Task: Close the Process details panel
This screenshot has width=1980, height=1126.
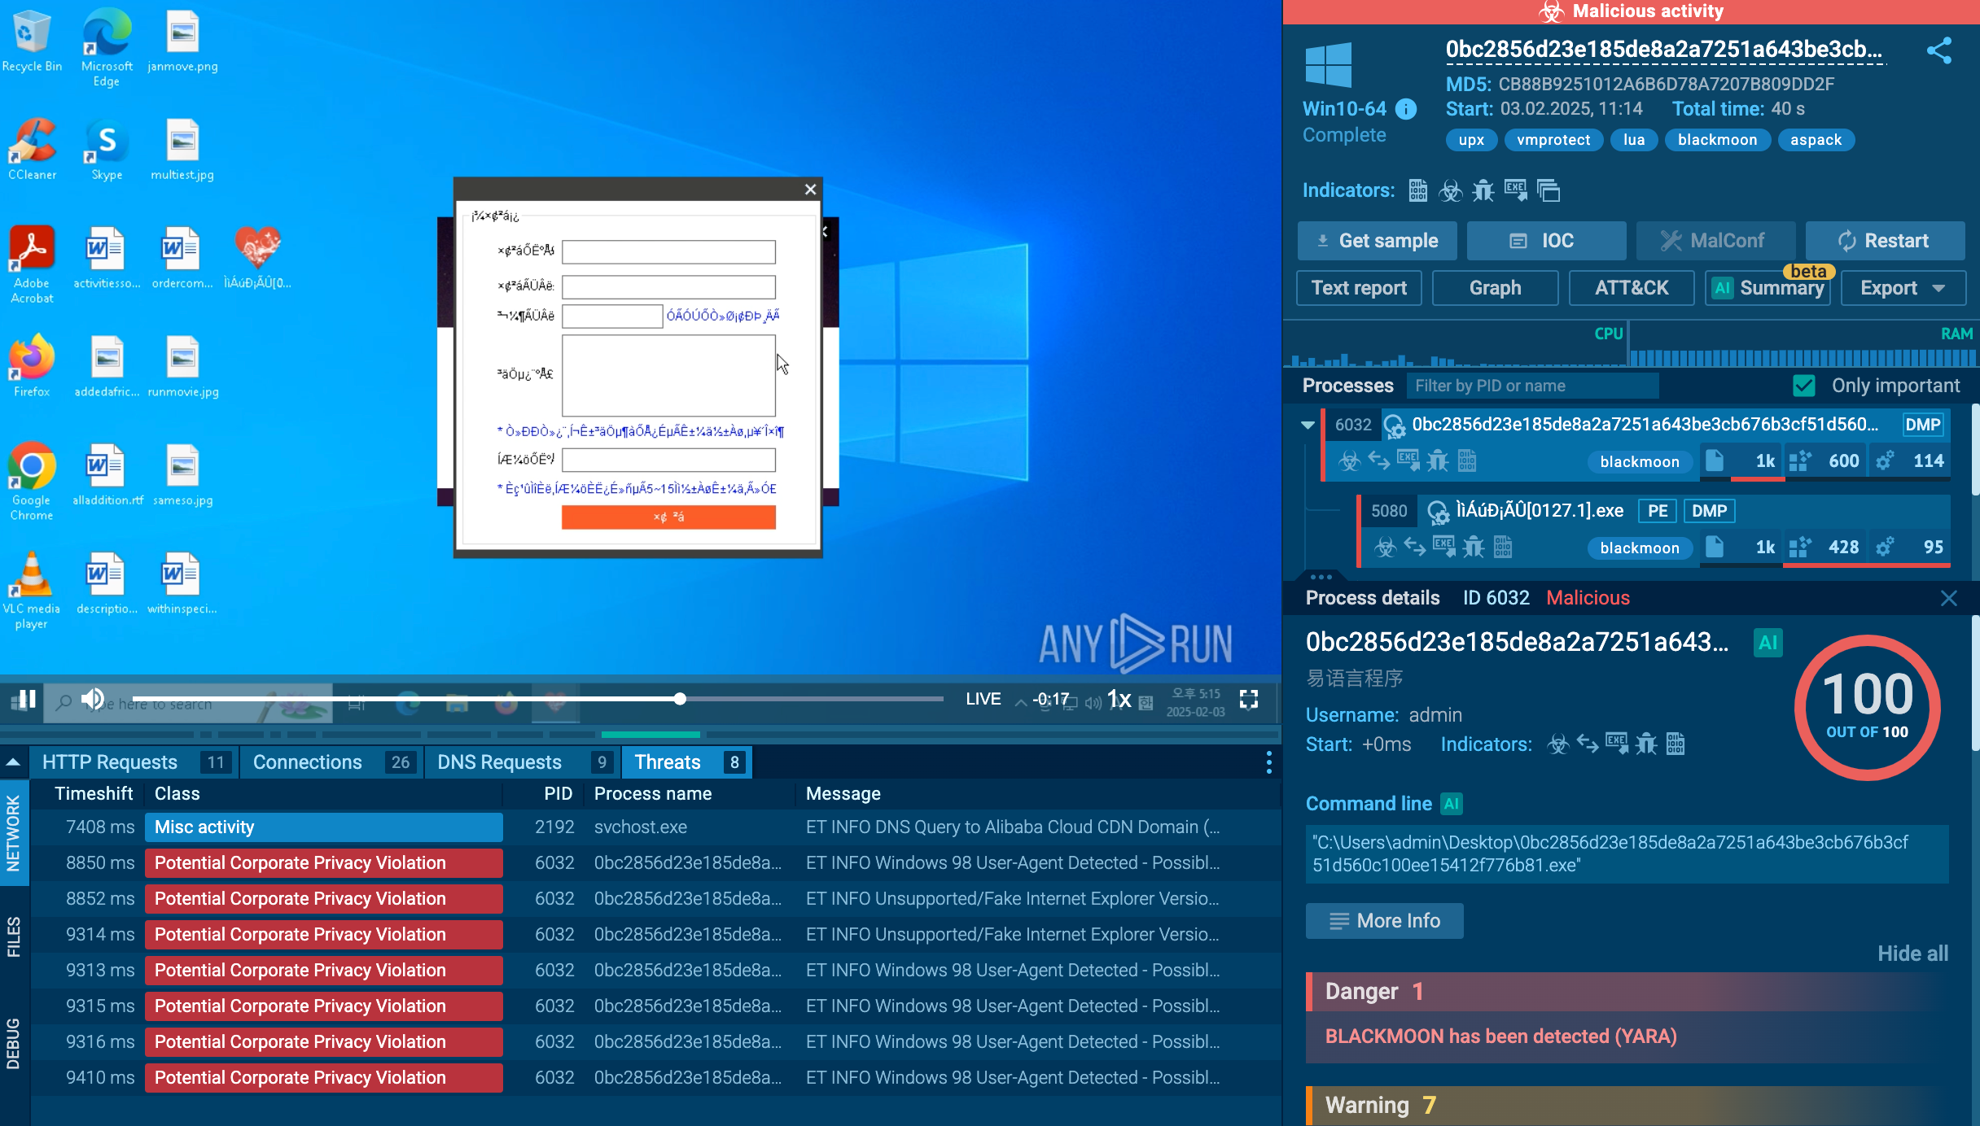Action: tap(1948, 599)
